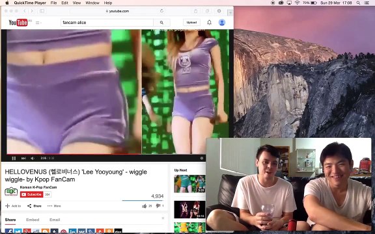
Task: Open the Korean K-Pop FanCam channel avatar
Action: tap(11, 192)
